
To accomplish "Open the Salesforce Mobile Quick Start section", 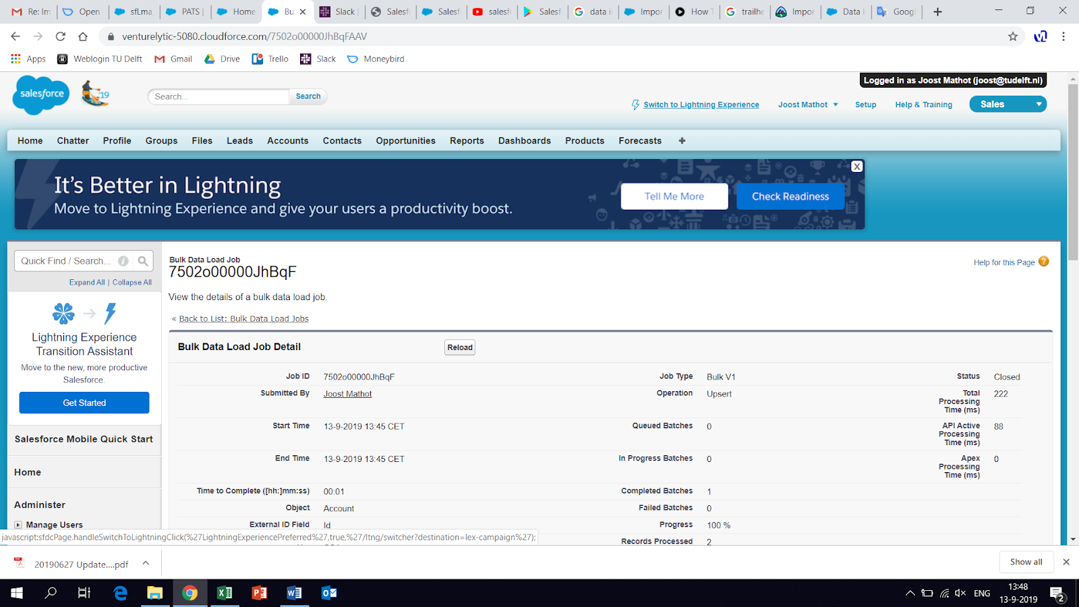I will click(84, 439).
